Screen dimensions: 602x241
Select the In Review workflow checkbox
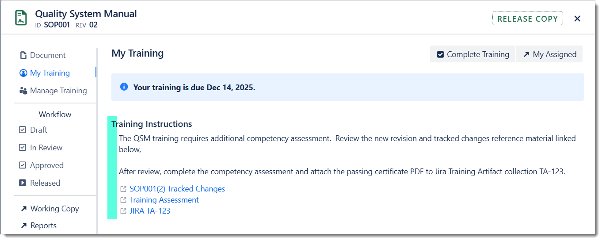(x=23, y=148)
